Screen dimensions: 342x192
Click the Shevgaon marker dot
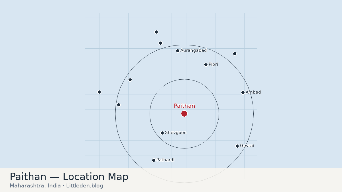pyautogui.click(x=162, y=133)
